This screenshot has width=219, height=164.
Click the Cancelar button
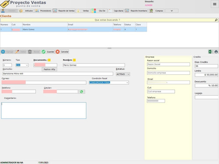[x=62, y=52]
